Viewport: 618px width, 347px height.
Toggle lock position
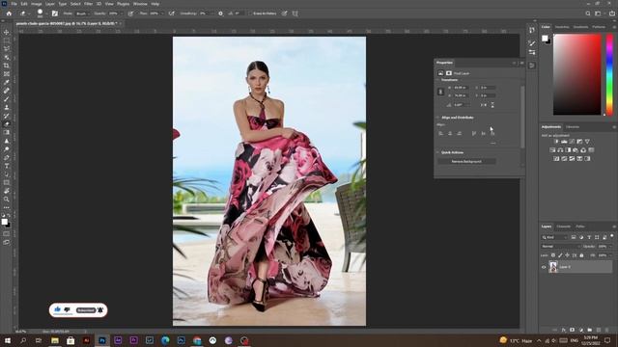point(567,255)
